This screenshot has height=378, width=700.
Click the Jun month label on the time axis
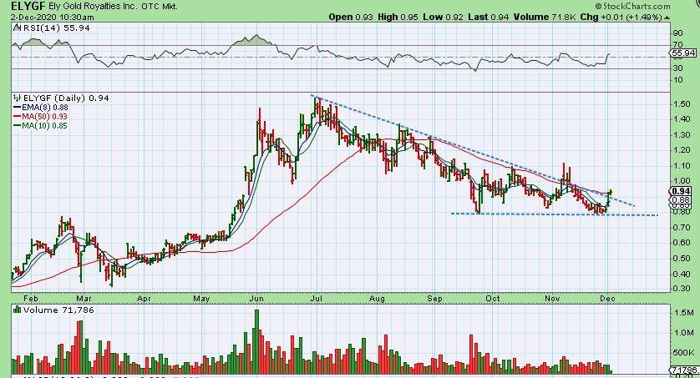point(256,298)
